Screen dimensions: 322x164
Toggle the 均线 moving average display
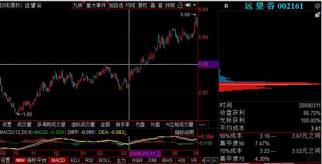pyautogui.click(x=130, y=5)
